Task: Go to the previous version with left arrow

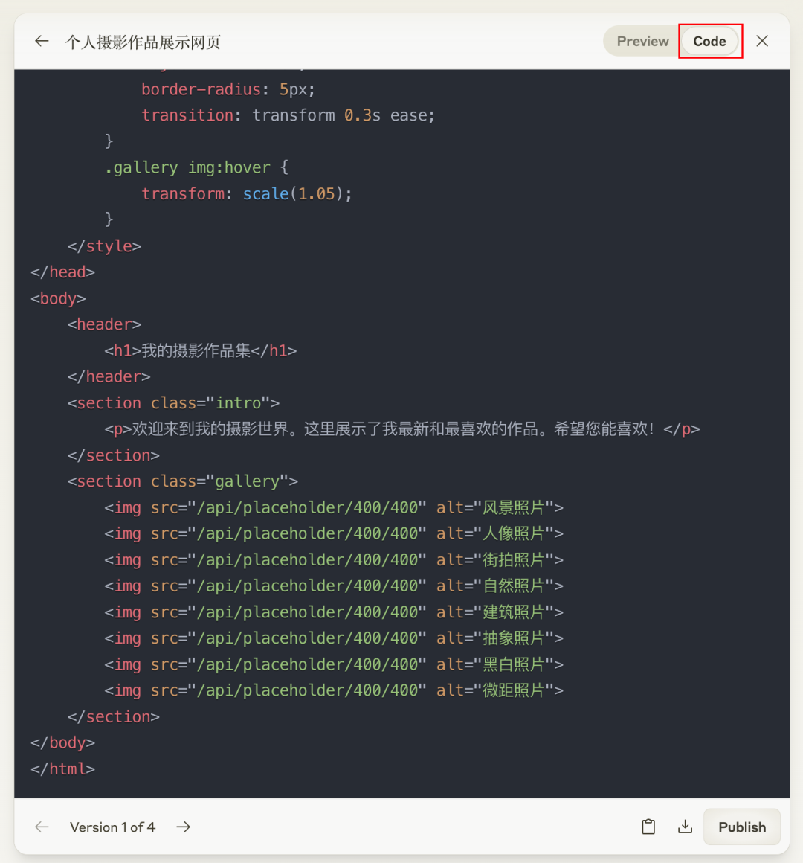Action: 42,827
